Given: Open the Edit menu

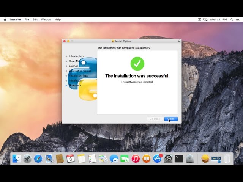Looking at the screenshot, I should 35,20.
